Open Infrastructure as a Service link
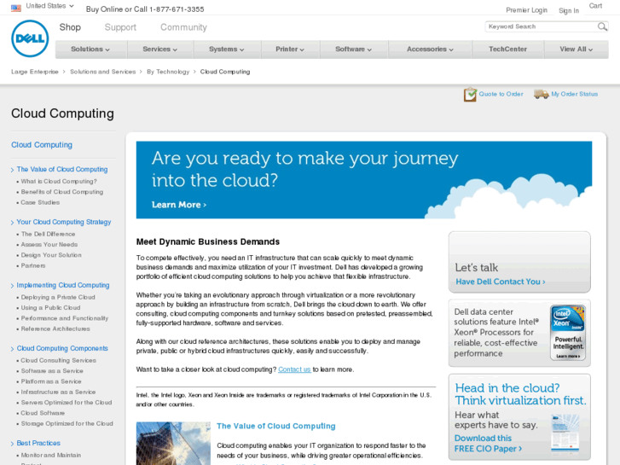The height and width of the screenshot is (465, 620). (x=58, y=392)
